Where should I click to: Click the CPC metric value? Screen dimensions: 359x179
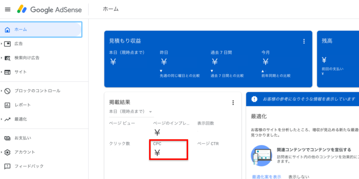click(x=157, y=153)
